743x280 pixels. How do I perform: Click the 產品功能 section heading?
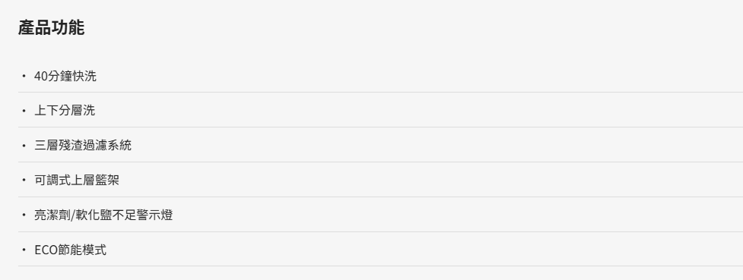(51, 27)
